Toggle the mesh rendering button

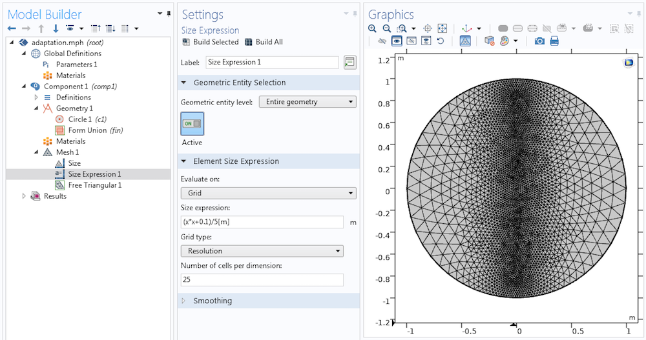pyautogui.click(x=465, y=41)
